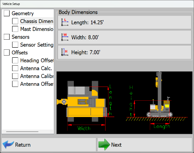Check the Heading Offset checkbox

[15, 60]
